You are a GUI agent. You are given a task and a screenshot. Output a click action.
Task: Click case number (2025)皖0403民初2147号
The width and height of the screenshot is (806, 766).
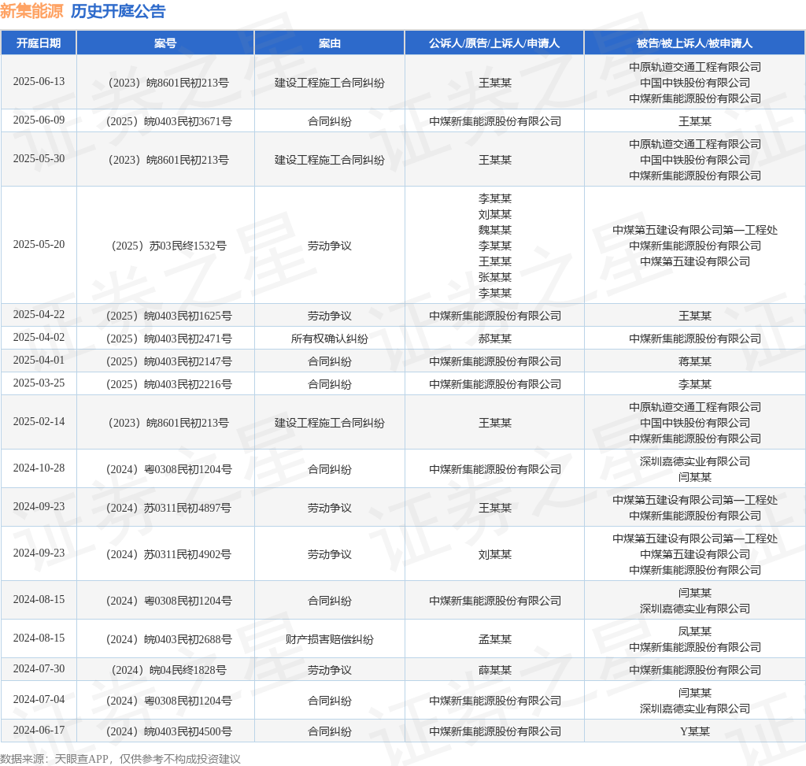coord(168,361)
